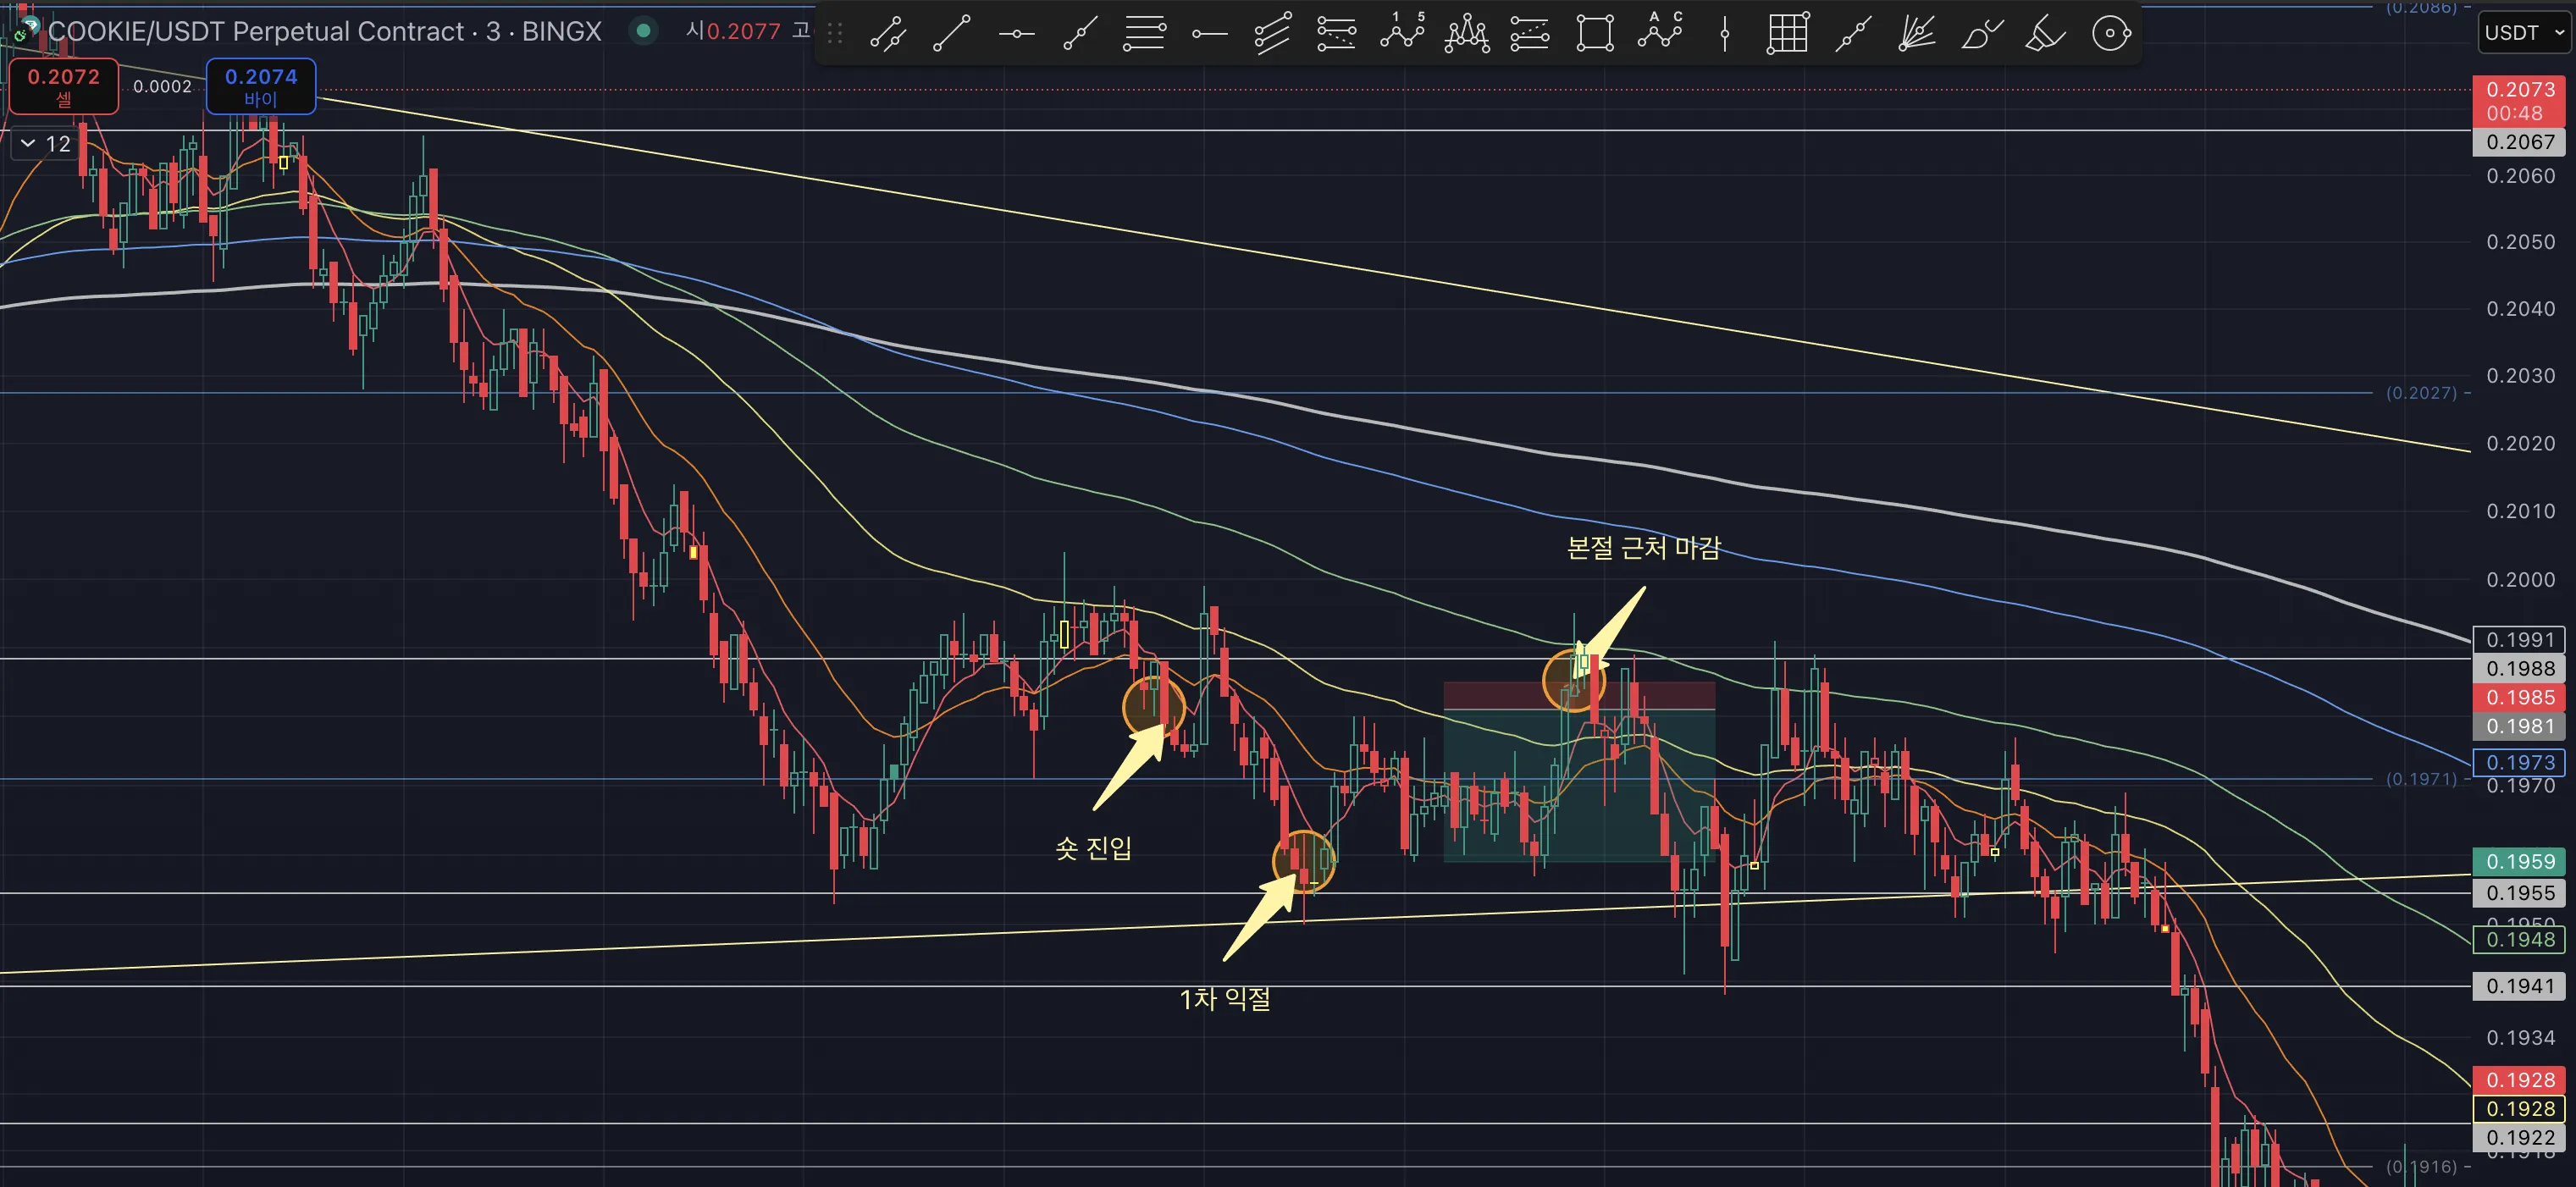Click the 0.1988 price axis label
The height and width of the screenshot is (1187, 2576).
click(2521, 668)
